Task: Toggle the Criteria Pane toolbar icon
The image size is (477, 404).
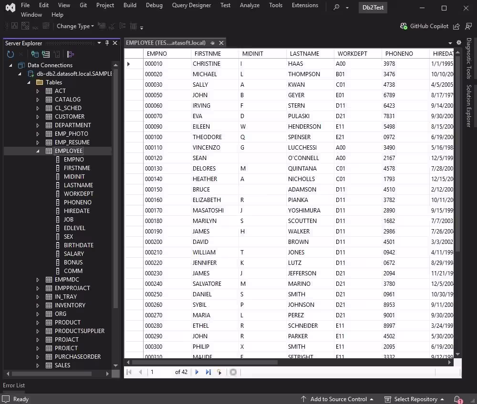Action: (x=25, y=26)
